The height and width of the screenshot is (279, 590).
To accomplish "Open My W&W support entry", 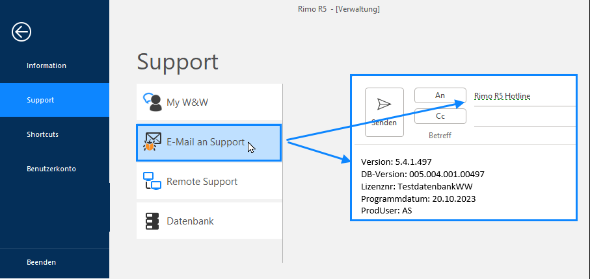I will tap(209, 102).
